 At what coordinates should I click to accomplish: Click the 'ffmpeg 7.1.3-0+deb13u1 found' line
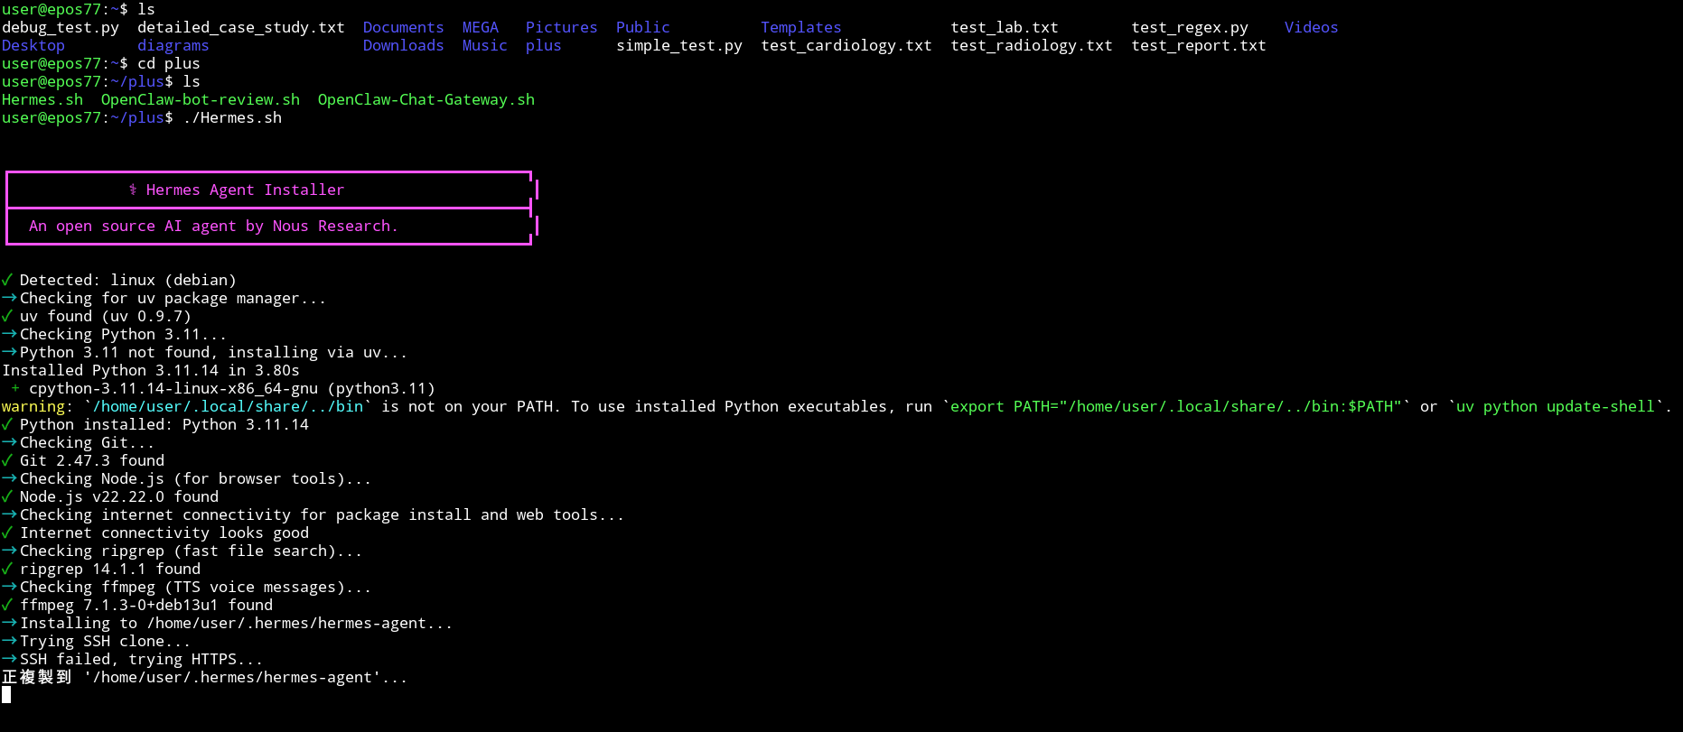point(137,606)
